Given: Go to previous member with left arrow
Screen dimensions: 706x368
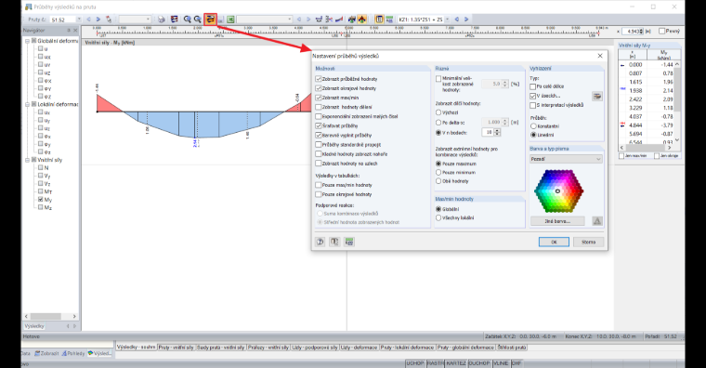Looking at the screenshot, I should 88,20.
